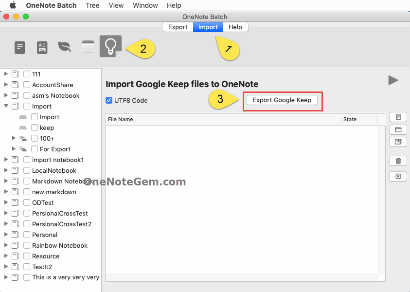The image size is (410, 292).
Task: Check the For Export checkbox
Action: click(35, 149)
